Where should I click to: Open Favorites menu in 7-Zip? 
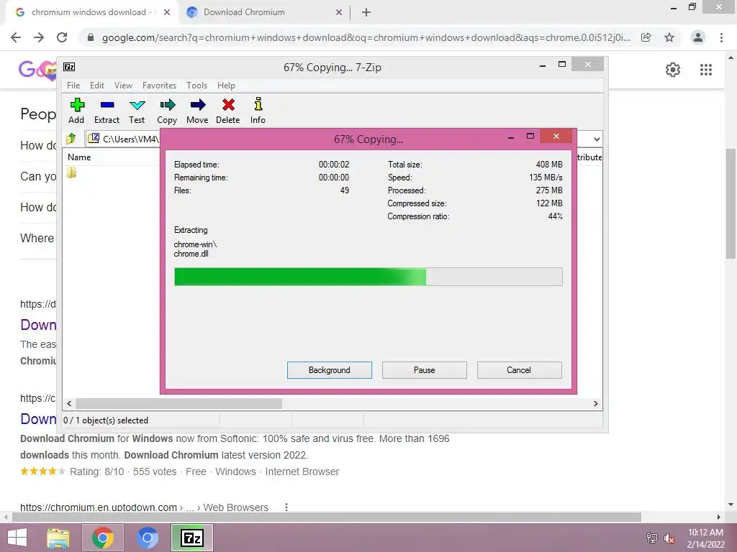(159, 86)
